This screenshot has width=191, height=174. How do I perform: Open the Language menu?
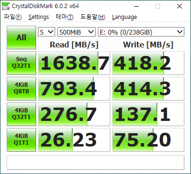pyautogui.click(x=124, y=17)
